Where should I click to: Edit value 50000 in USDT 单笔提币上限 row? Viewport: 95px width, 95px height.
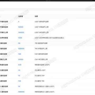[x=21, y=27]
